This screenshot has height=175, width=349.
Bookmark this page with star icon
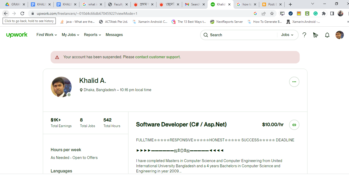point(272,13)
